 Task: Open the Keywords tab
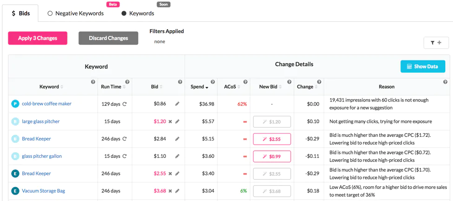coord(138,13)
